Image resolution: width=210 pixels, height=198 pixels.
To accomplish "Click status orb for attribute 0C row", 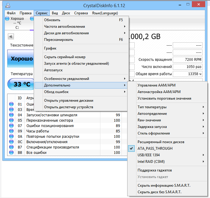I will [11, 142].
